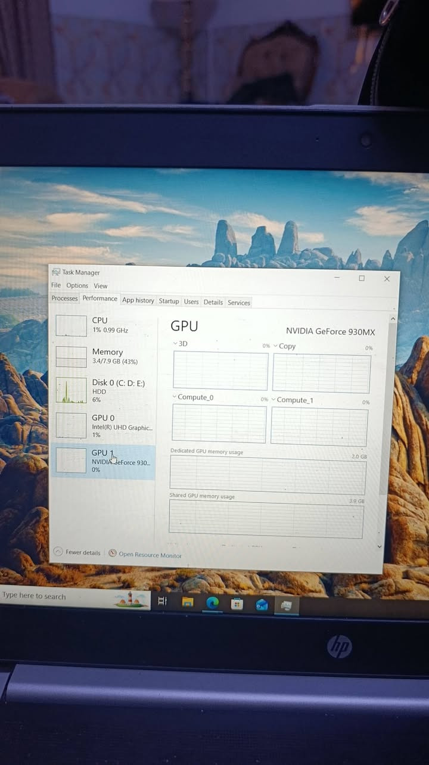Image resolution: width=429 pixels, height=765 pixels.
Task: Switch to the App history tab
Action: click(138, 300)
